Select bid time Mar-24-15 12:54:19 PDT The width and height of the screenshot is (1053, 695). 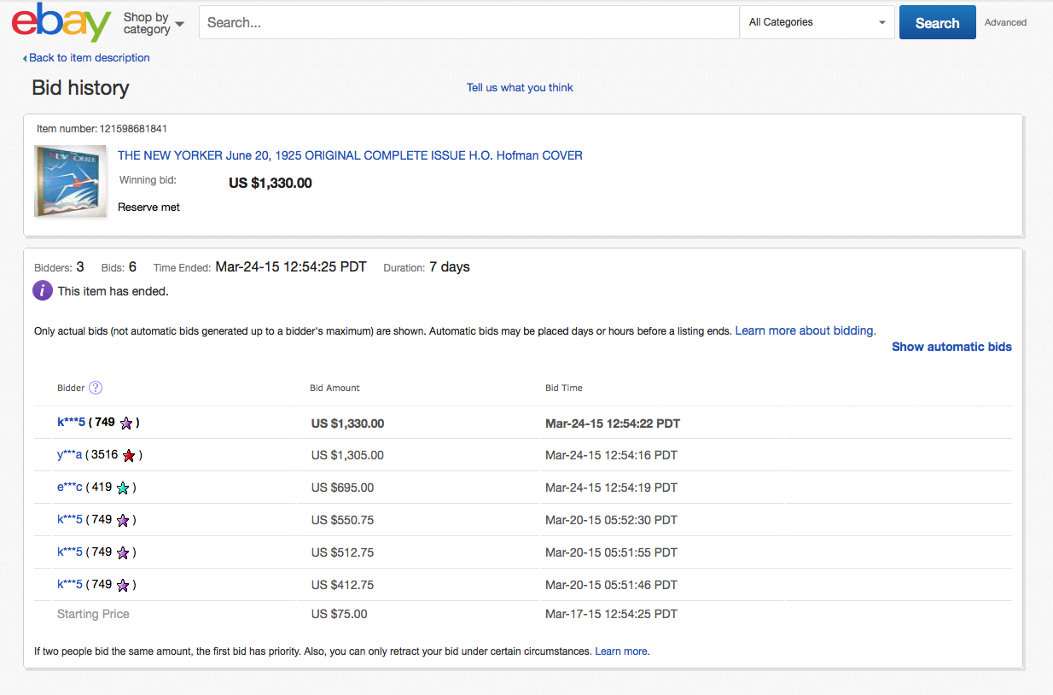(x=611, y=488)
